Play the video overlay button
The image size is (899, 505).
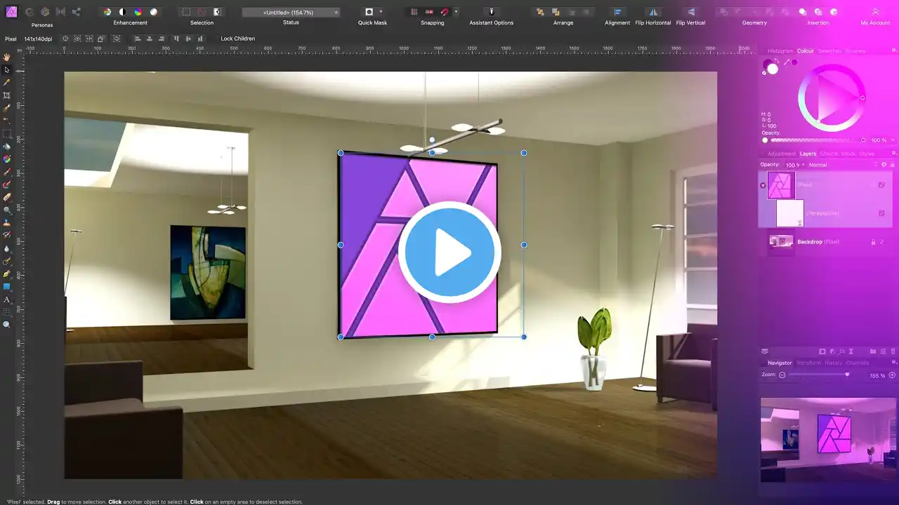449,252
